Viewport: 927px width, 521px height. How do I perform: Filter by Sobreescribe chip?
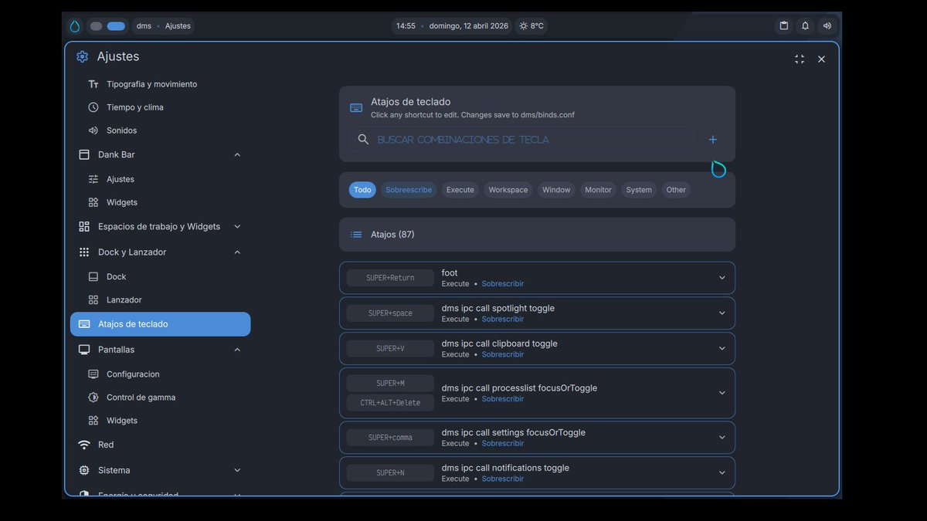click(409, 190)
